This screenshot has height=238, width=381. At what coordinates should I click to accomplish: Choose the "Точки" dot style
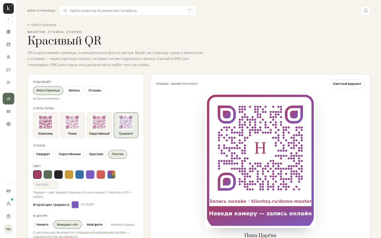[72, 125]
